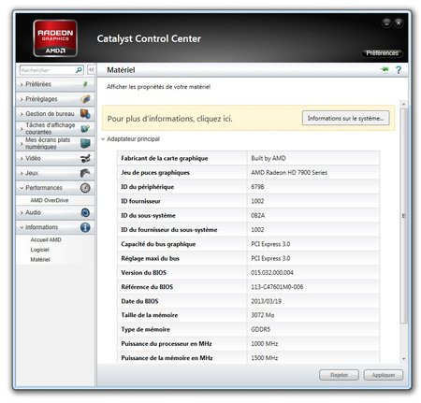Expand the Jeux section
Screen dimensions: 421x403
tap(22, 173)
